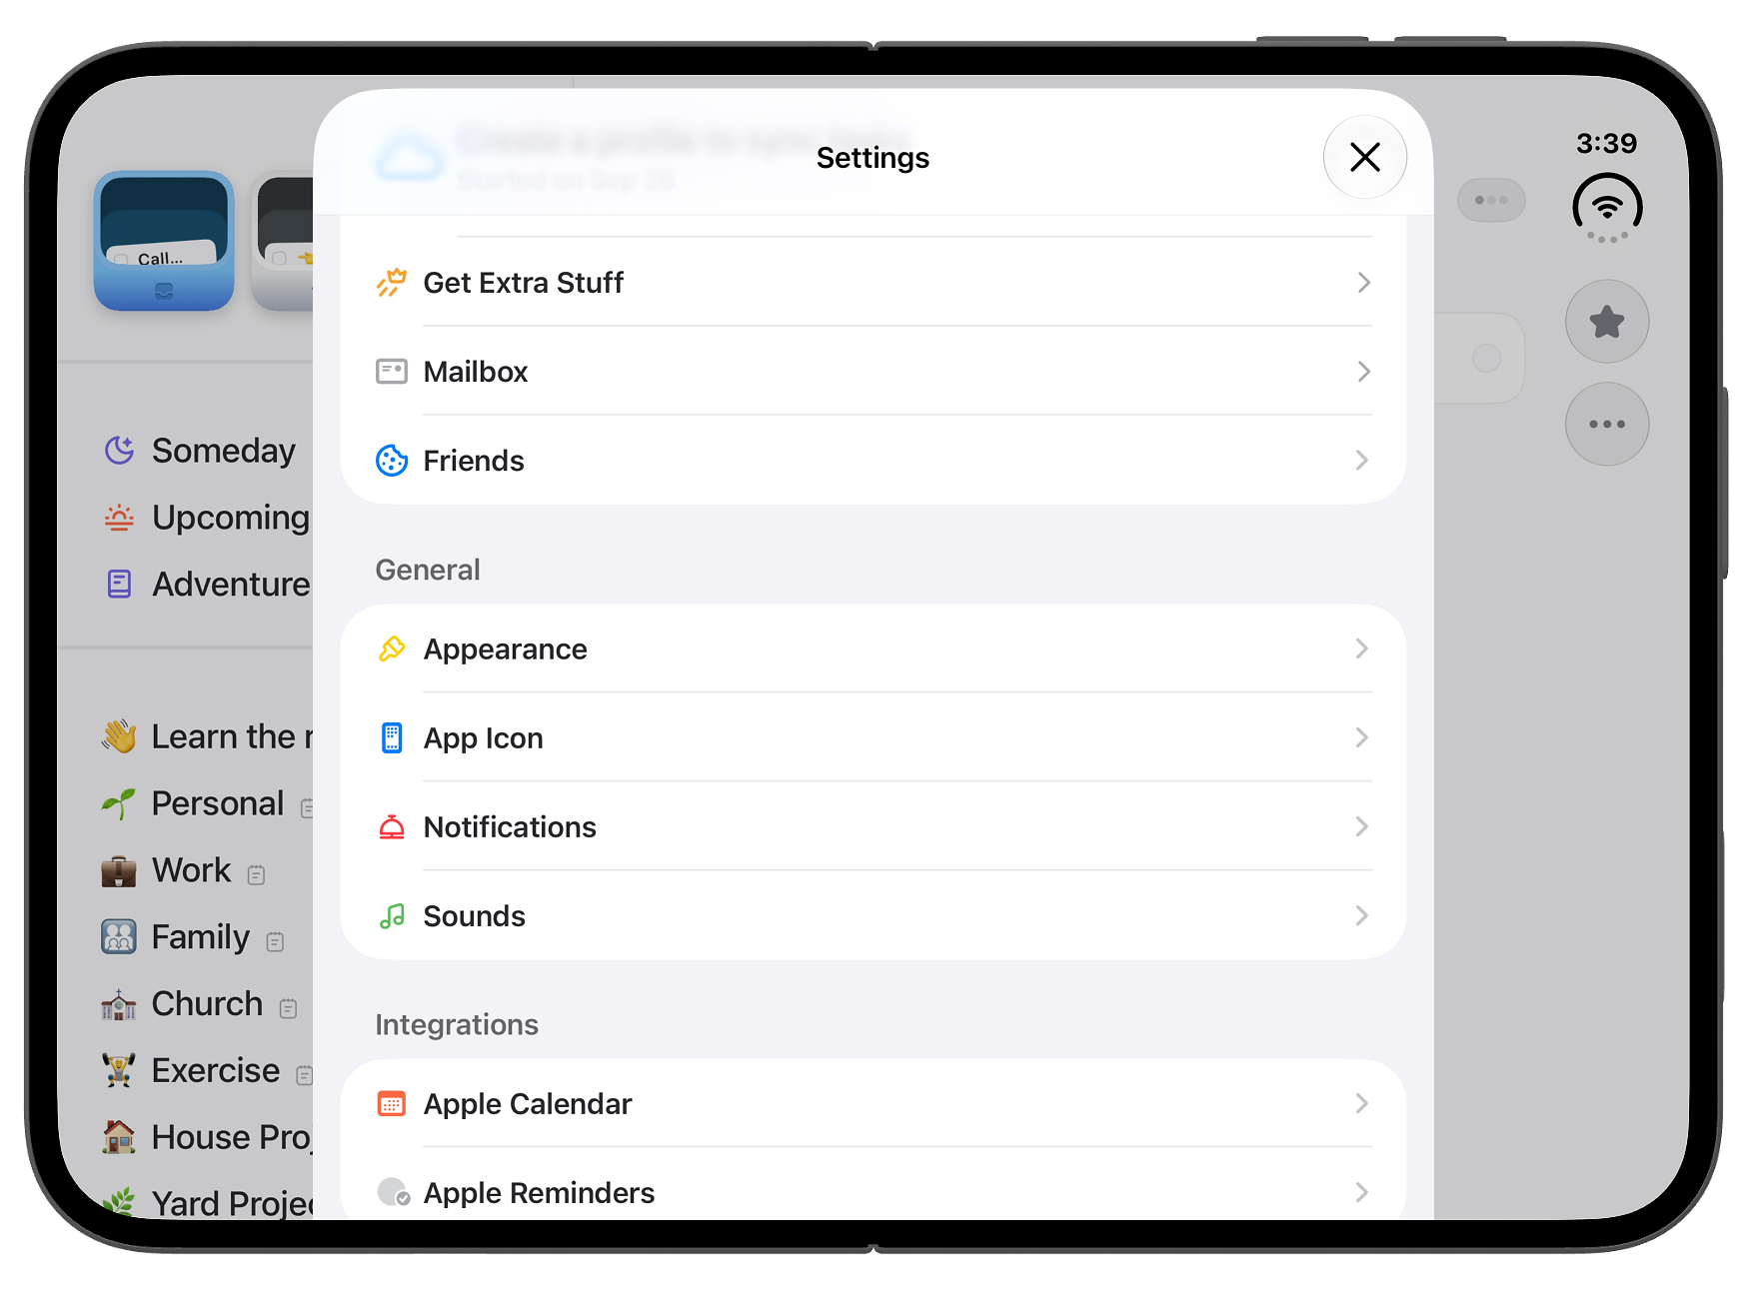Screen dimensions: 1755x1301
Task: Click the note badge next to Work
Action: pos(256,875)
